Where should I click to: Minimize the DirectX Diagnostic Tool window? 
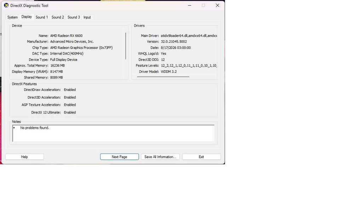tap(190, 5)
